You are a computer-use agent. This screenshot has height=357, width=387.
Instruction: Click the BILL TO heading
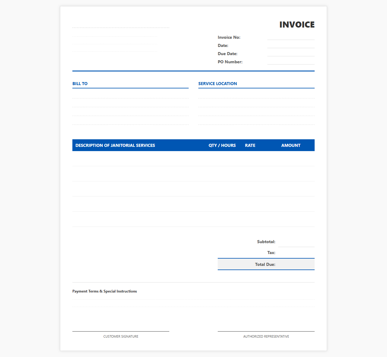(80, 84)
